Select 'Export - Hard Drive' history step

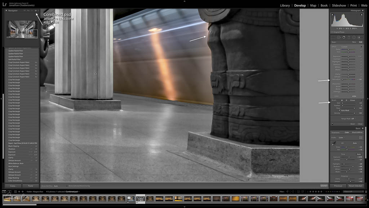point(22,143)
